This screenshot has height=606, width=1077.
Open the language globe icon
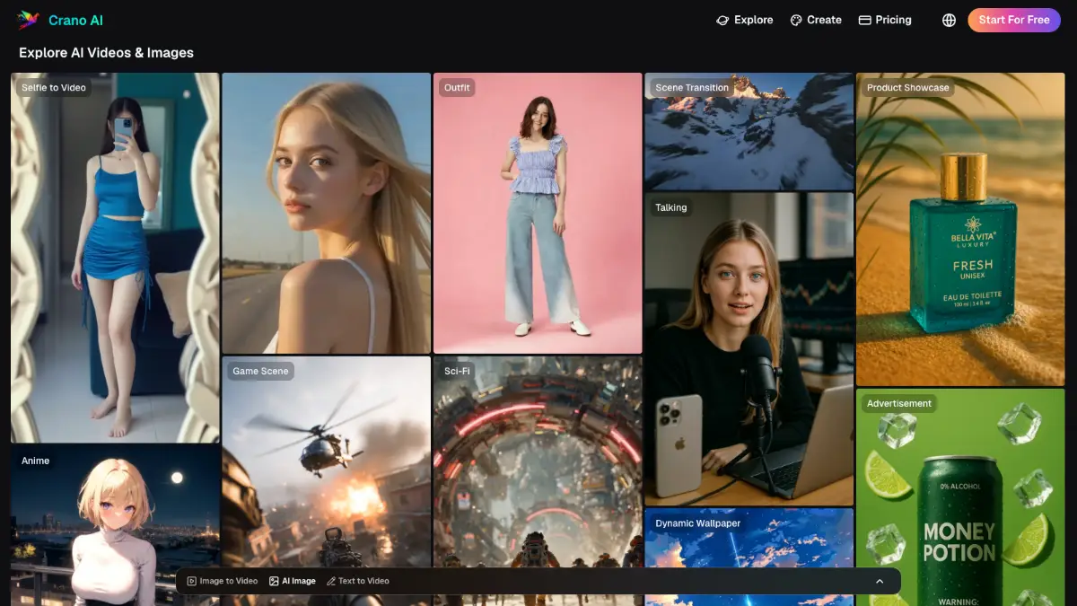[949, 20]
